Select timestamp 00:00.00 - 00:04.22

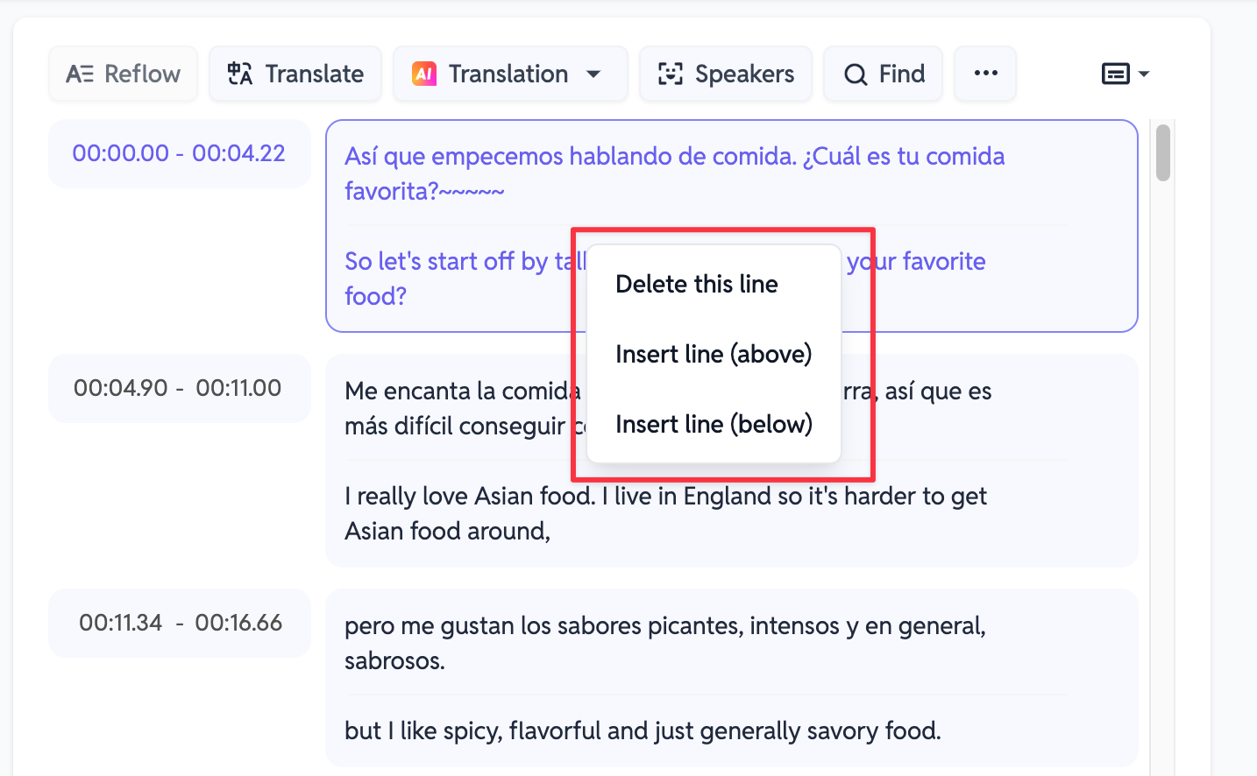click(179, 153)
